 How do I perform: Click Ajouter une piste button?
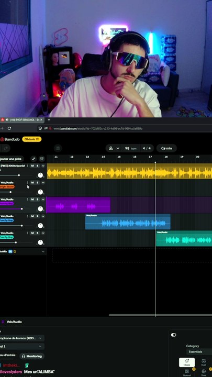point(12,159)
